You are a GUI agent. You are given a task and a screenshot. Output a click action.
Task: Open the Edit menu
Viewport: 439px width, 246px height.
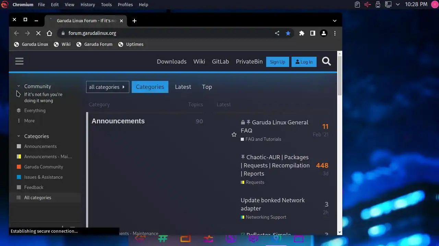tap(55, 4)
